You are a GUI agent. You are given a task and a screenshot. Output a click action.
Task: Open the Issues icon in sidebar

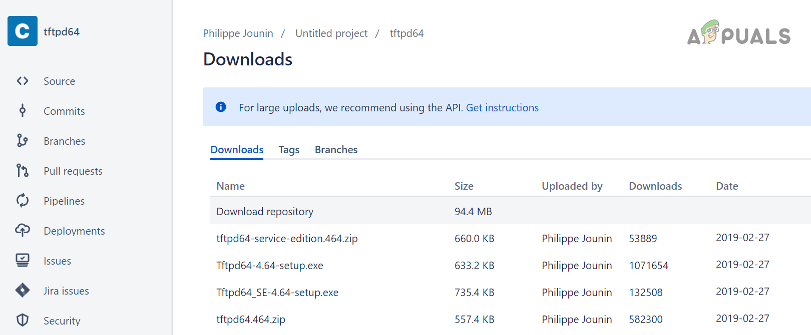23,260
